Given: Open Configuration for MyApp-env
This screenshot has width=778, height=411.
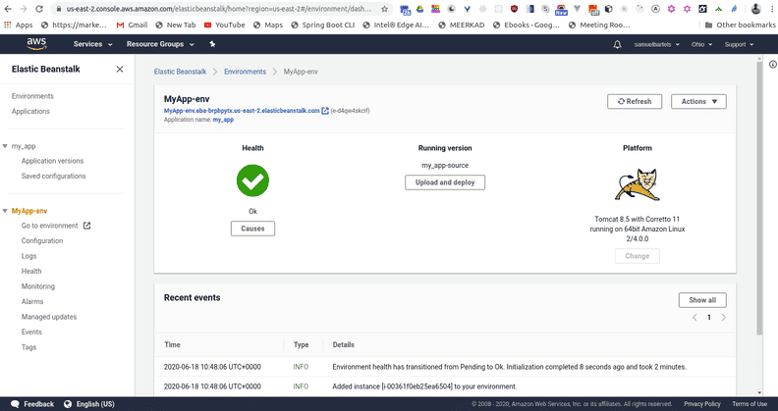Looking at the screenshot, I should (41, 240).
